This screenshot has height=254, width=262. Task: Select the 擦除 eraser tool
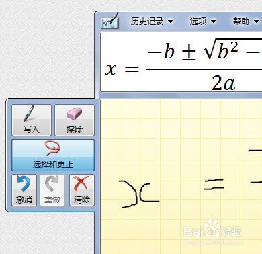coord(75,120)
